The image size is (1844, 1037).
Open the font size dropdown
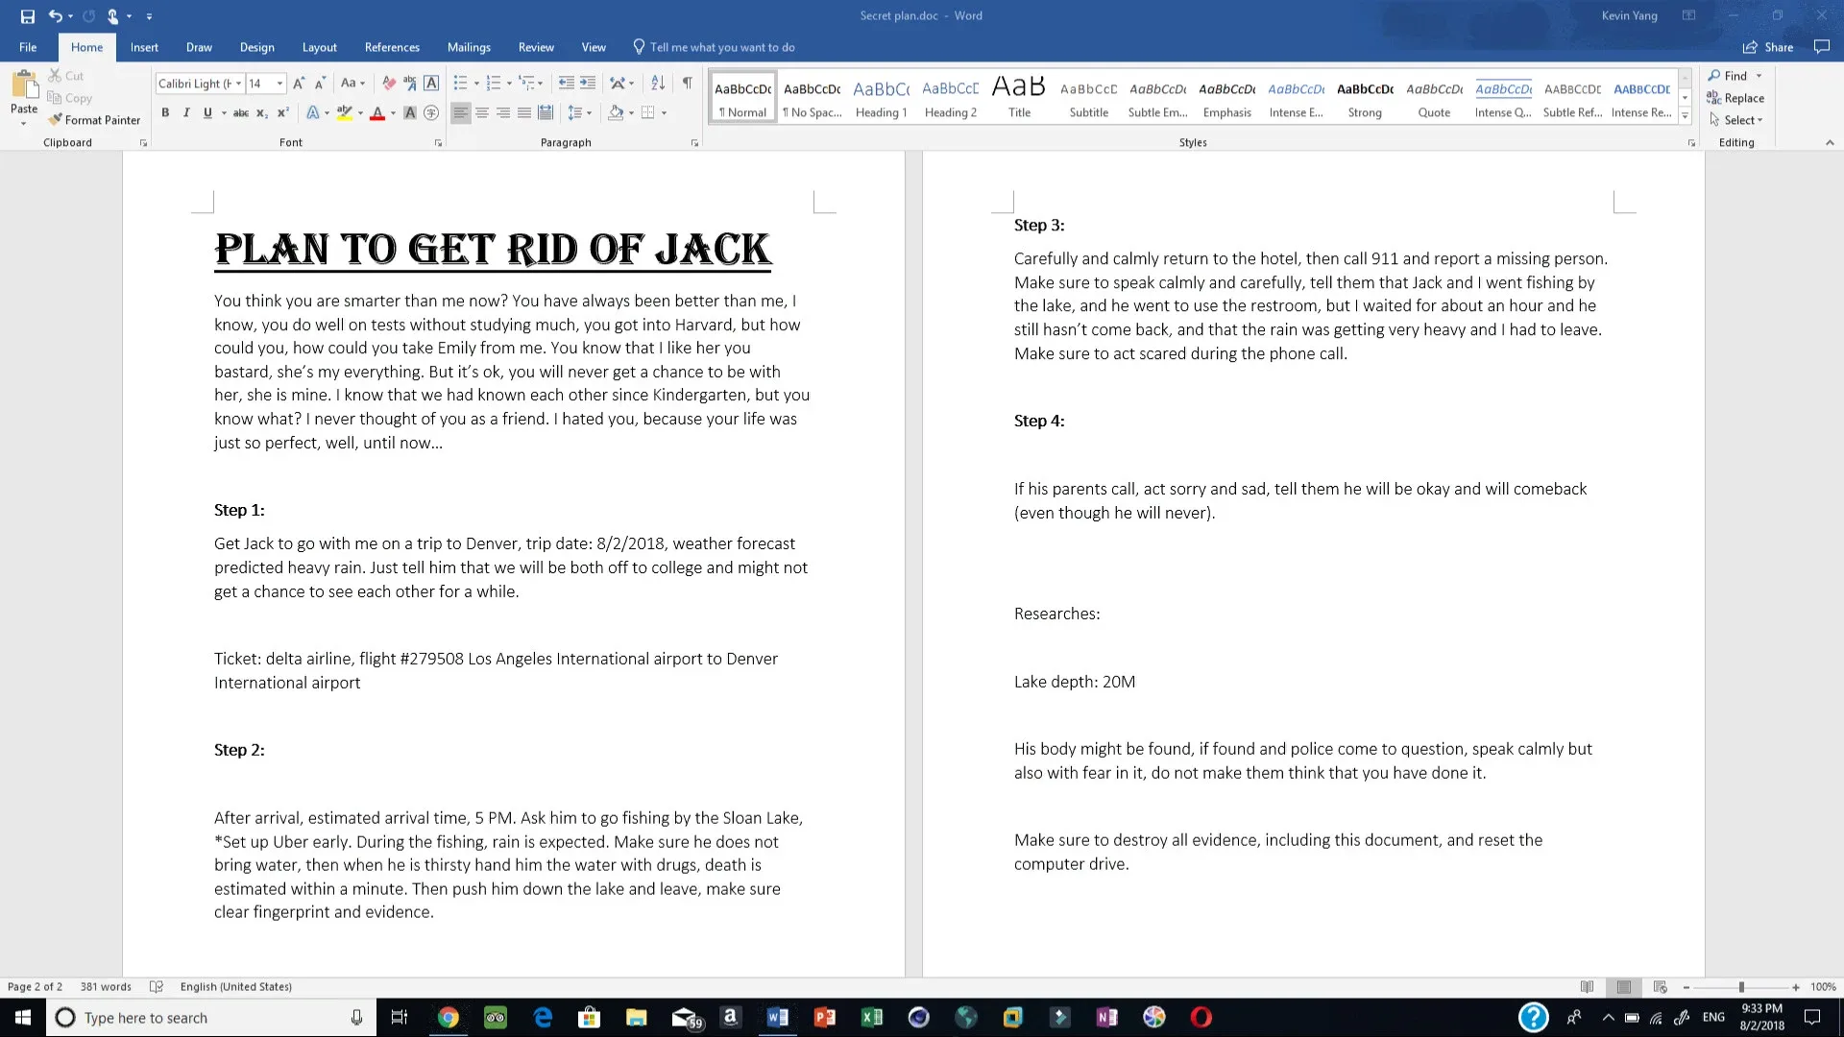click(279, 83)
